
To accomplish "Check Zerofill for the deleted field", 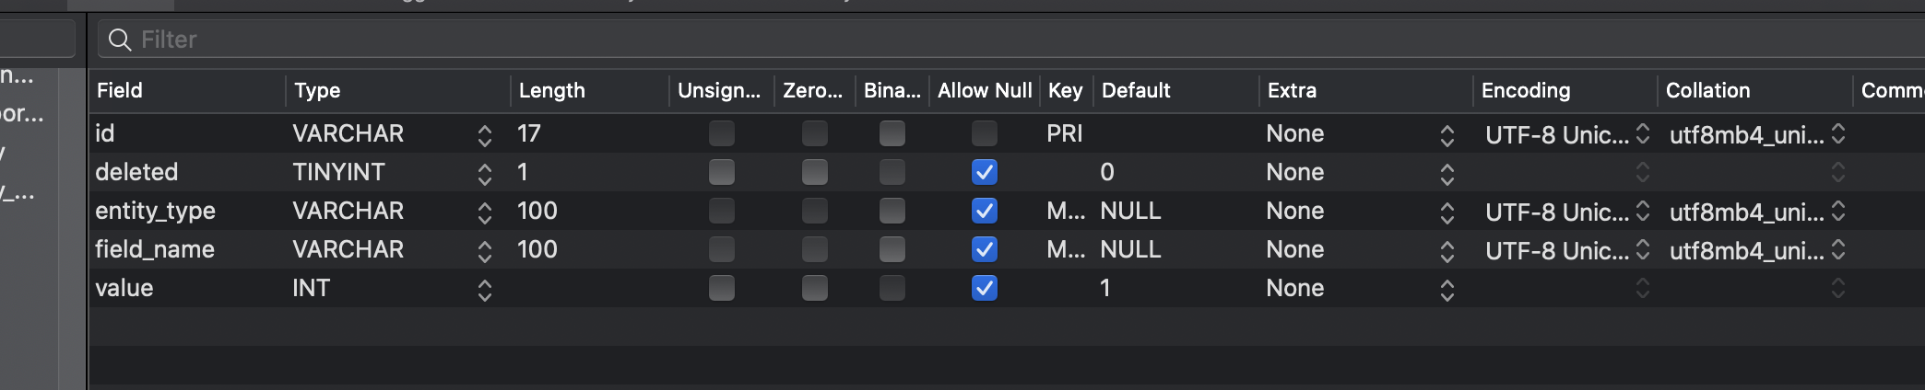I will (x=814, y=172).
